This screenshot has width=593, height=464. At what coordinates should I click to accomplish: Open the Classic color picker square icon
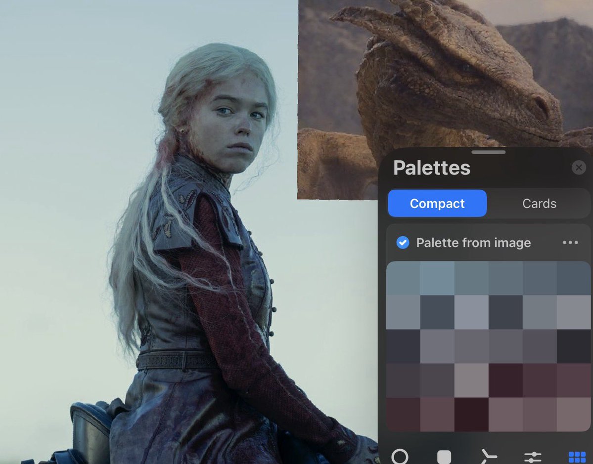pos(444,457)
